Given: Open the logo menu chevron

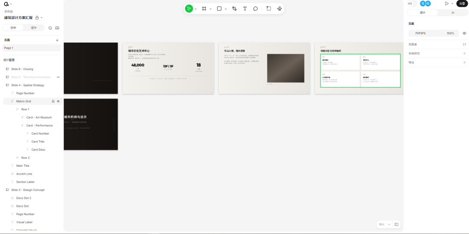Looking at the screenshot, I should click(11, 4).
